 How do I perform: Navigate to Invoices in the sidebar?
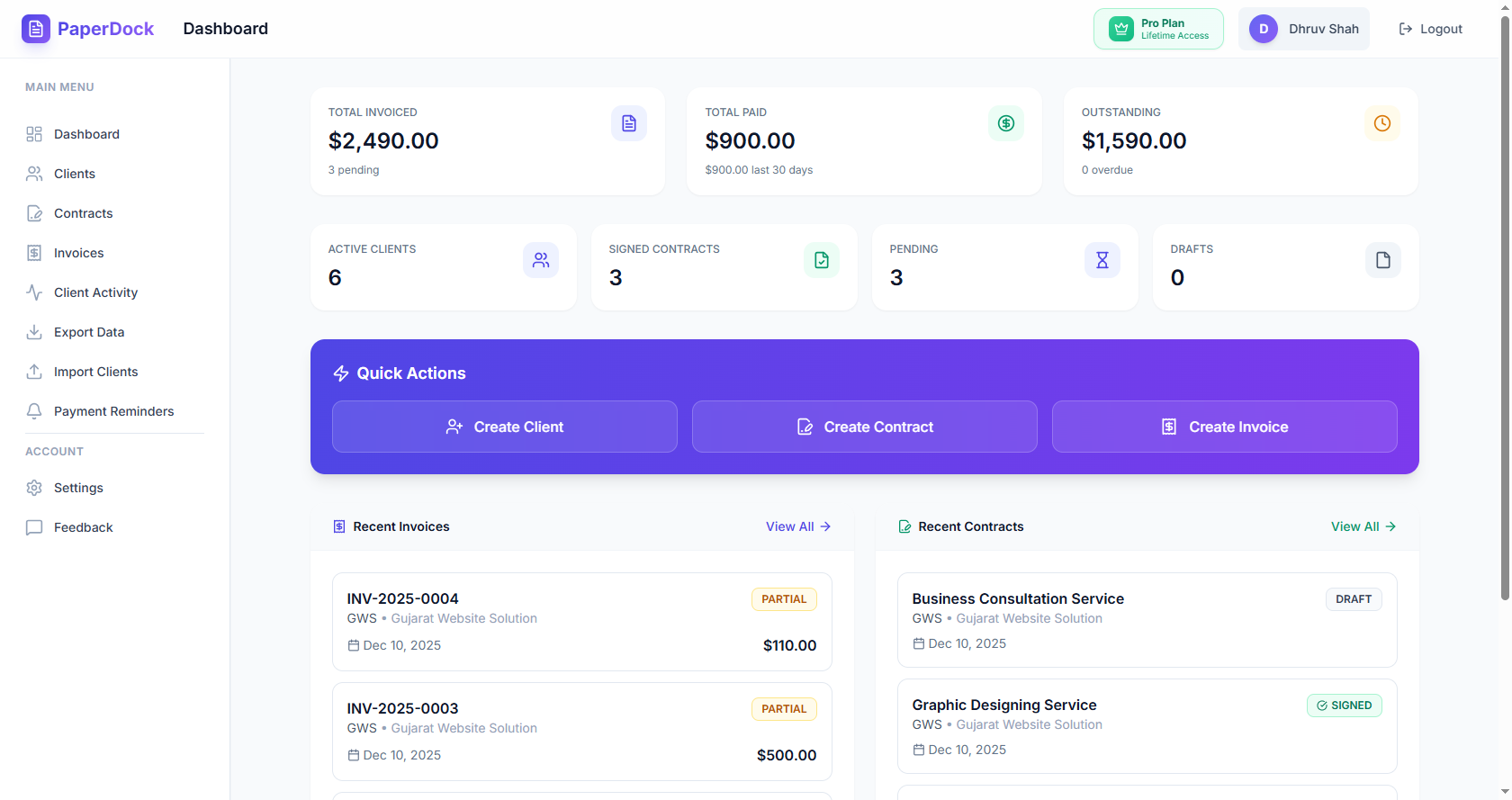[115, 253]
